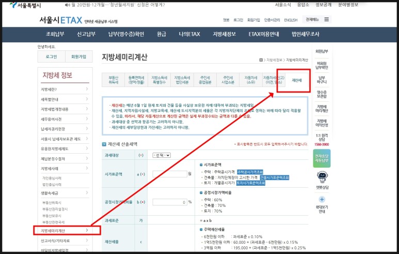Open the 지방세정보 main menu
The image size is (399, 254).
tap(224, 34)
